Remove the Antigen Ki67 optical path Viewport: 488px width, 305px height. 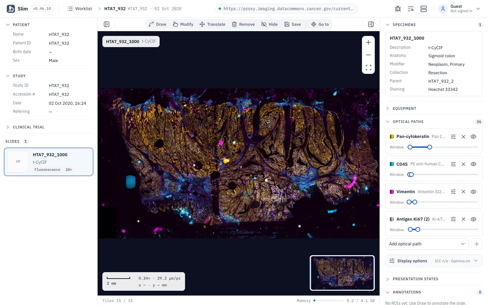(x=463, y=219)
